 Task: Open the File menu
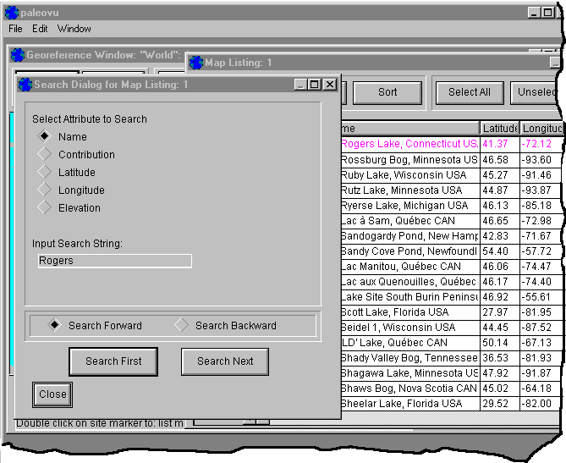coord(15,29)
